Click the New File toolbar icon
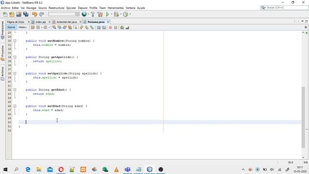 point(5,14)
